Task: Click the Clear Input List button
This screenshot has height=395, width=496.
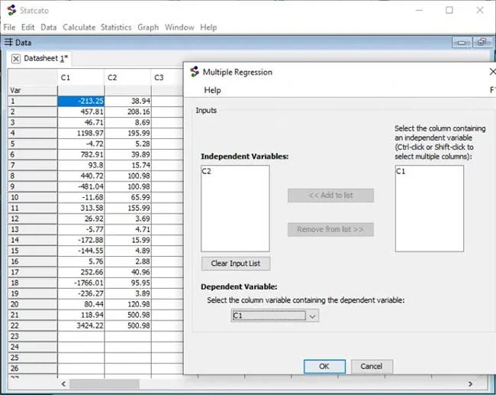Action: click(236, 264)
